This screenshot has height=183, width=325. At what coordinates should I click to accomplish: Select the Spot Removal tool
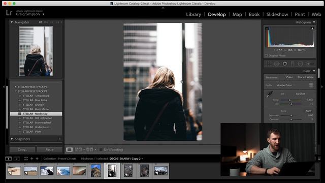(277, 64)
